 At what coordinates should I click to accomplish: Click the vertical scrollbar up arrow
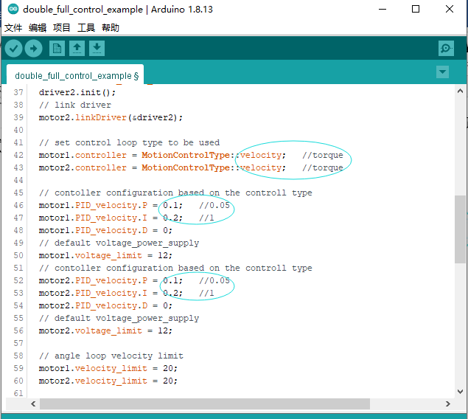[x=460, y=91]
